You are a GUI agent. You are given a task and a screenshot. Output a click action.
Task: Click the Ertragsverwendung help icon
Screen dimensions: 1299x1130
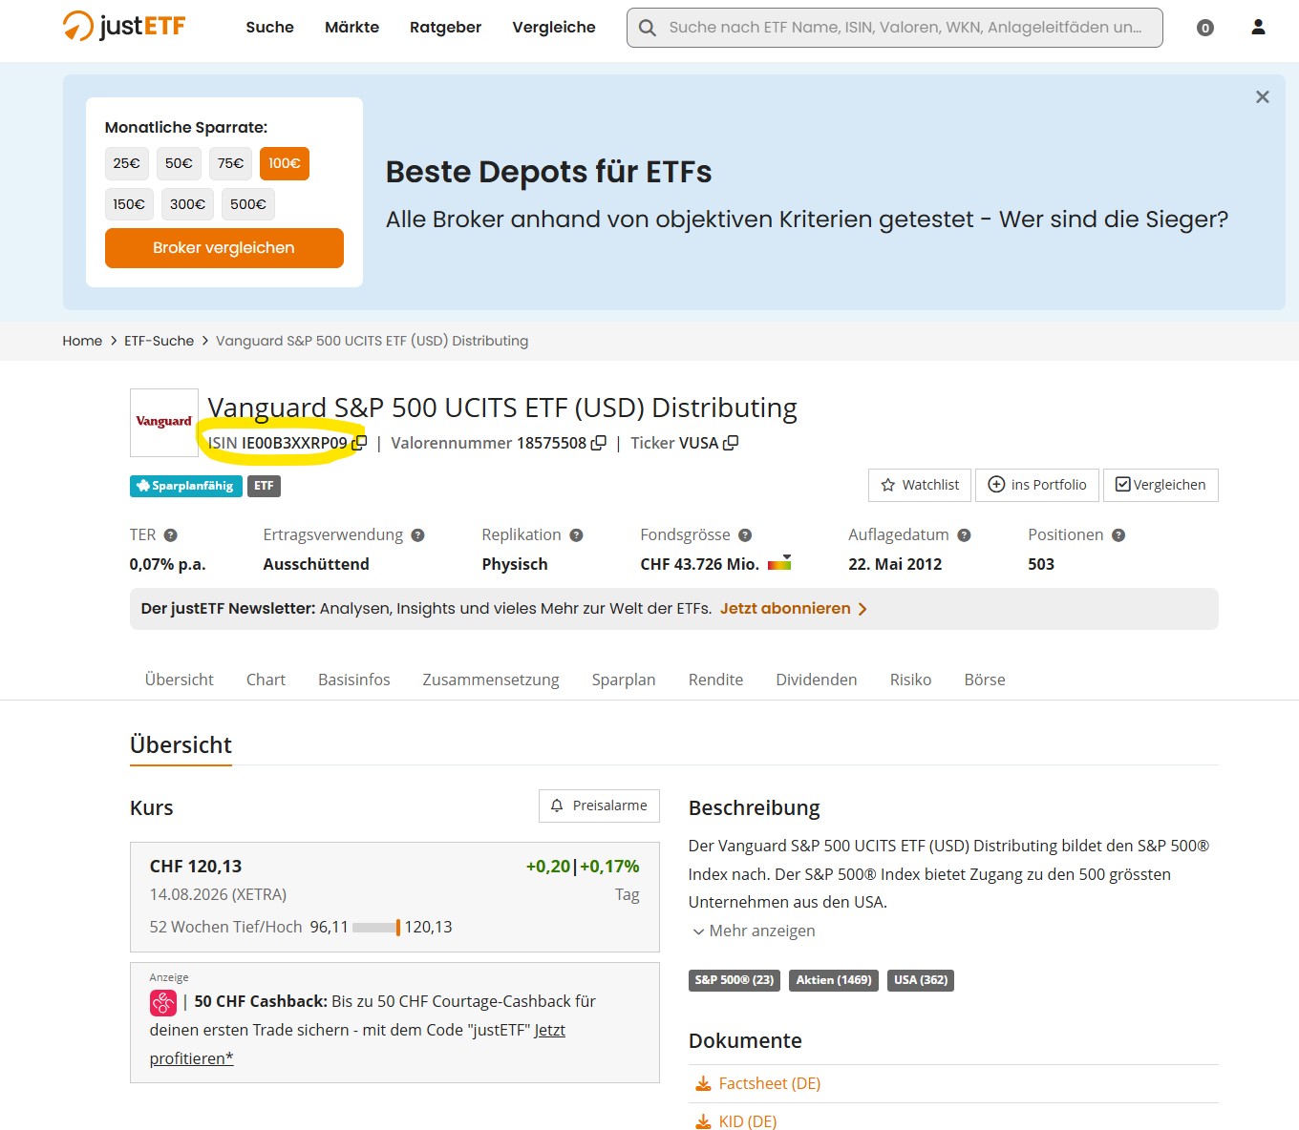coord(417,535)
